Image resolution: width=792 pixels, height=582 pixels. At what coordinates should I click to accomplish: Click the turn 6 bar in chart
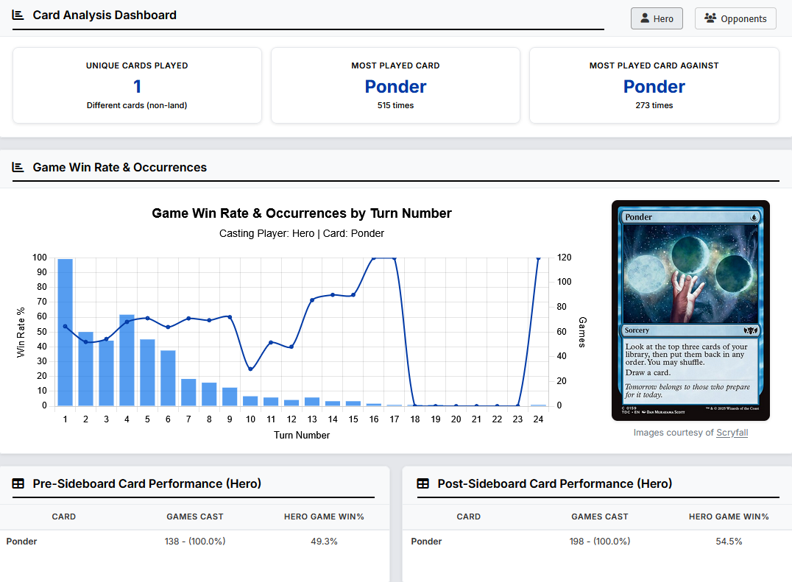point(168,378)
